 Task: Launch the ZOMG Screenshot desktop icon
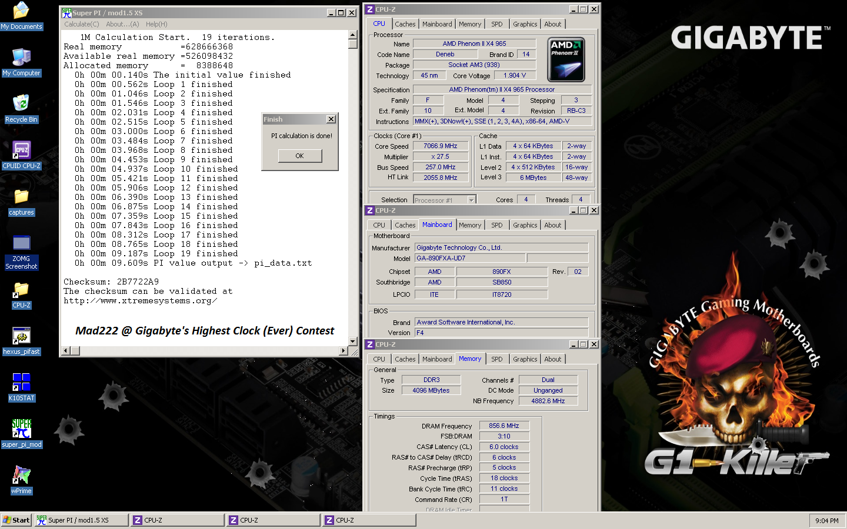[21, 252]
